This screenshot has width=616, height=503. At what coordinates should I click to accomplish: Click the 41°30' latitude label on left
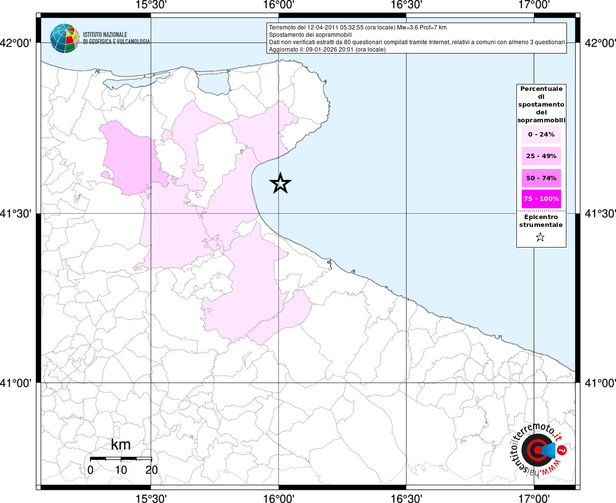pos(18,214)
